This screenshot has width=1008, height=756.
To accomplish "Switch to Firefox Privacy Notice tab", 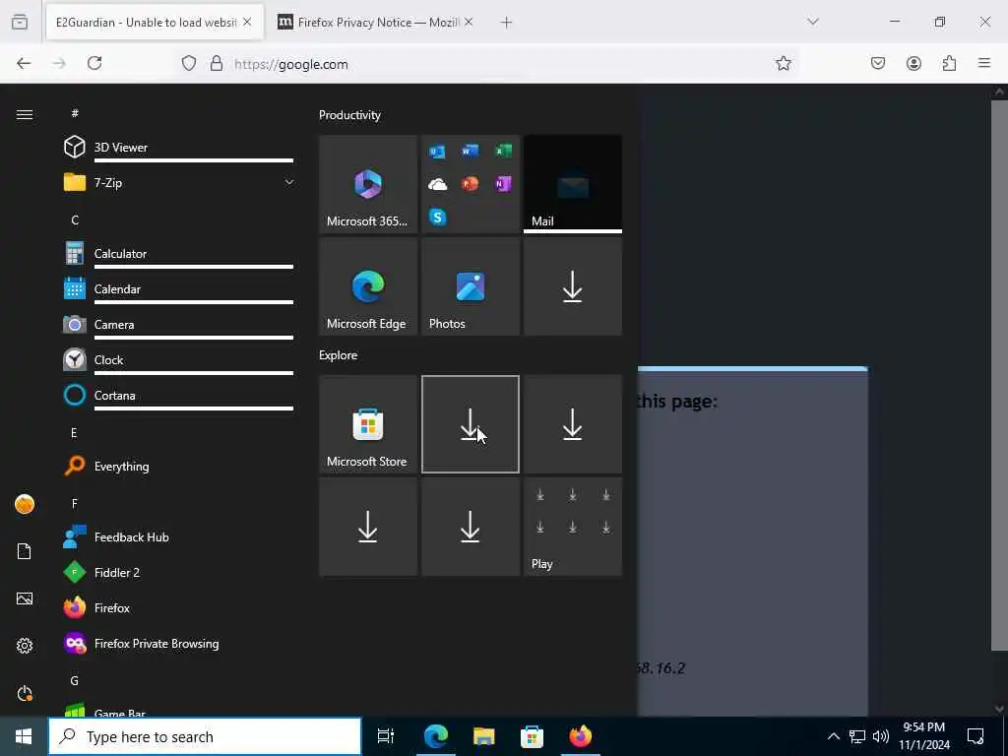I will click(377, 23).
